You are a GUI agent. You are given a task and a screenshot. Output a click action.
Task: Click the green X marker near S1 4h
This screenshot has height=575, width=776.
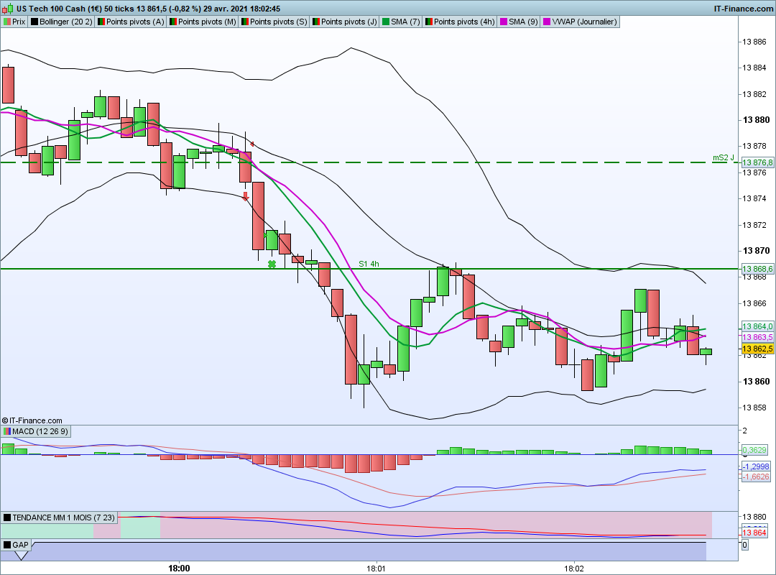click(x=272, y=264)
